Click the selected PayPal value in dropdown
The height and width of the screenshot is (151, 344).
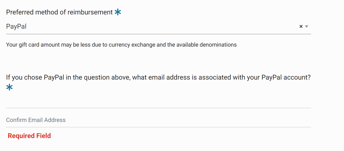click(17, 26)
